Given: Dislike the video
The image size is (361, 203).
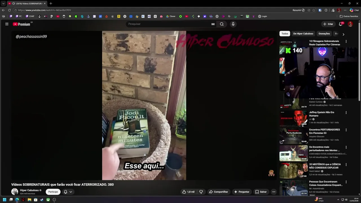Looking at the screenshot, I should tap(201, 192).
